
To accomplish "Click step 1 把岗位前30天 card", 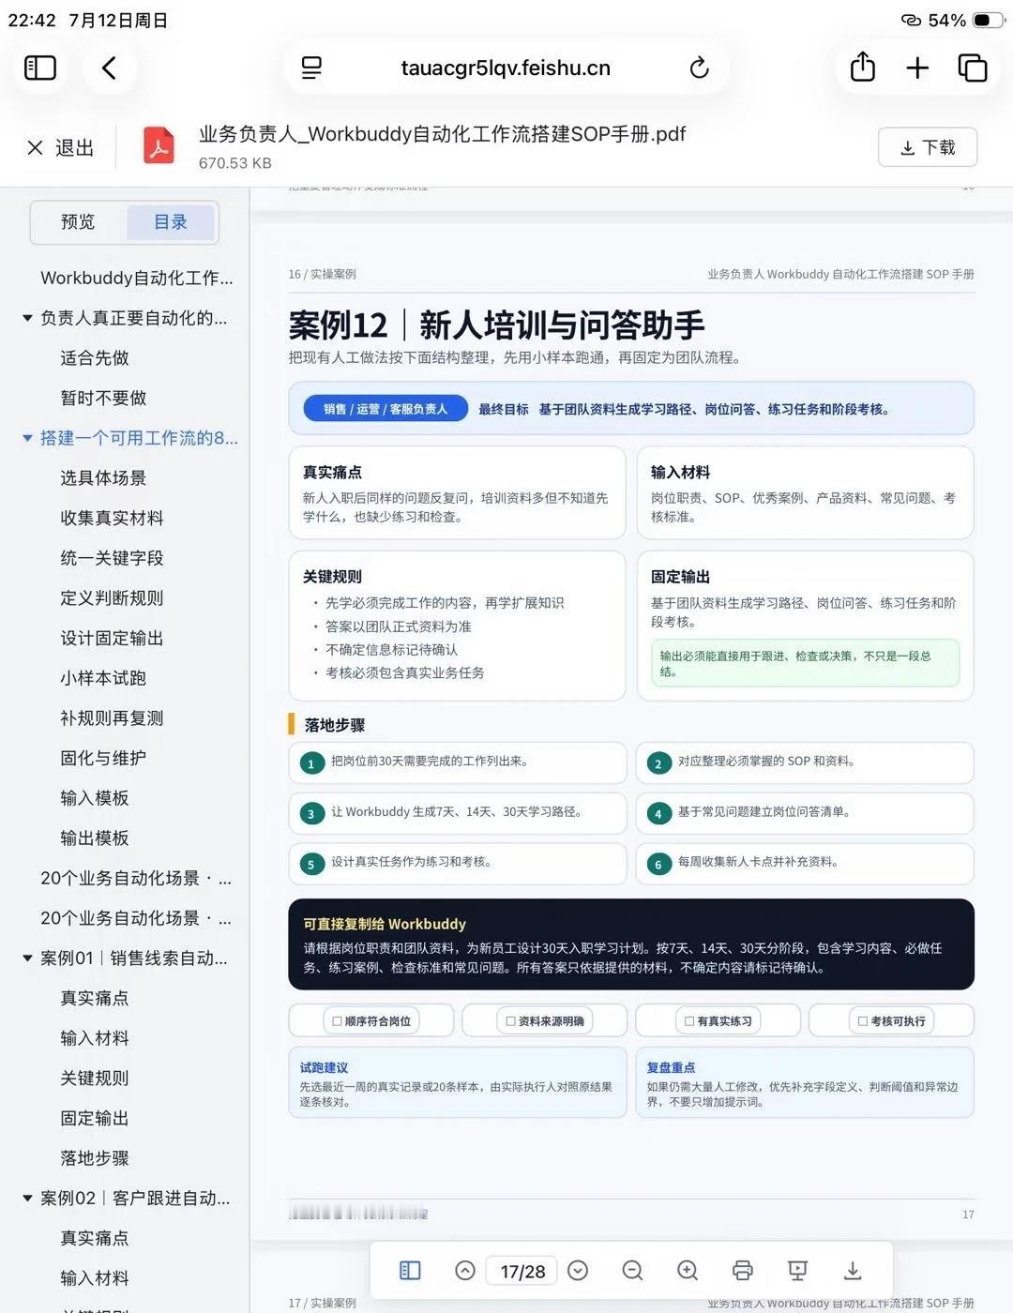I will (x=458, y=762).
